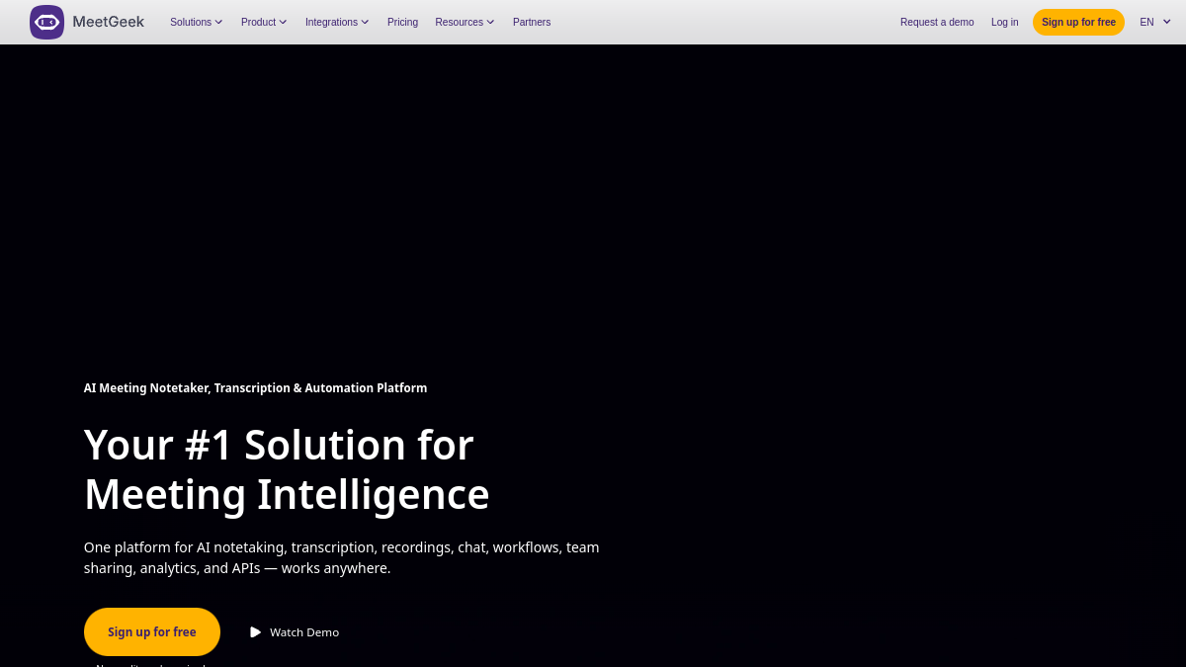The height and width of the screenshot is (667, 1186).
Task: Click the Request a demo link
Action: [937, 22]
